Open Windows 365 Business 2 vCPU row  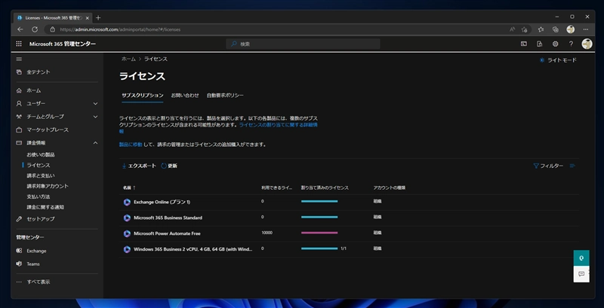[349, 249]
